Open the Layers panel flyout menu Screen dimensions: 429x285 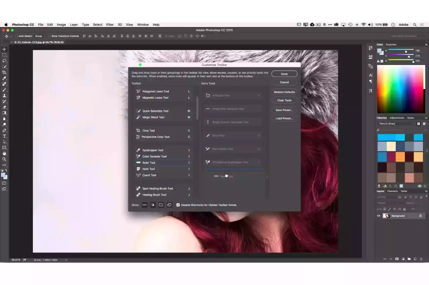426,191
